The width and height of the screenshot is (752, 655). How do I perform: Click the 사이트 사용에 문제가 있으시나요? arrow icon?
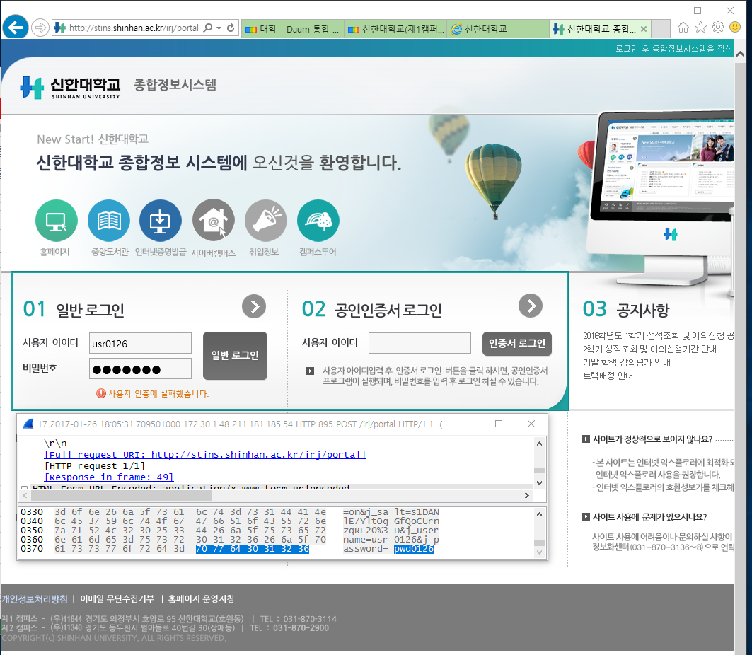586,517
